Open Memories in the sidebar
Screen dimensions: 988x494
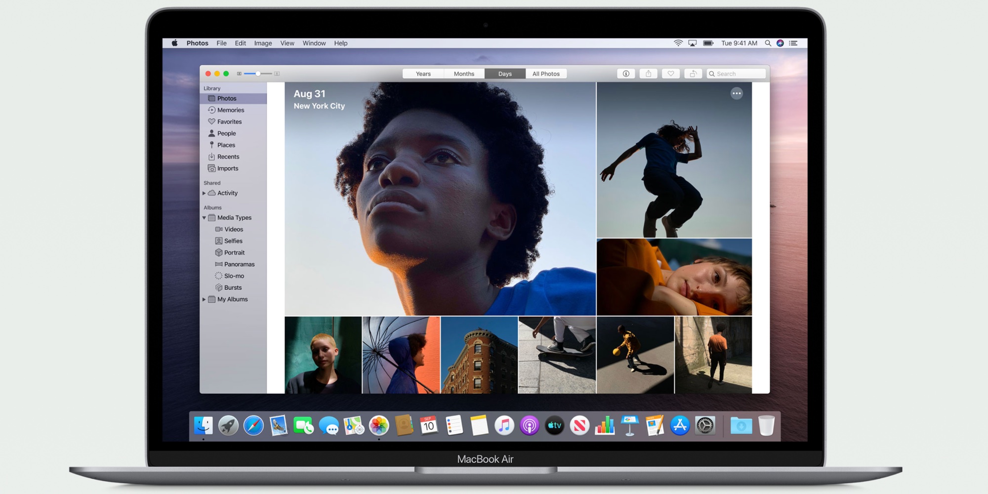click(x=230, y=110)
